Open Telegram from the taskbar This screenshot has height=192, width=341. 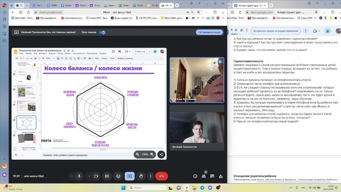pyautogui.click(x=202, y=188)
